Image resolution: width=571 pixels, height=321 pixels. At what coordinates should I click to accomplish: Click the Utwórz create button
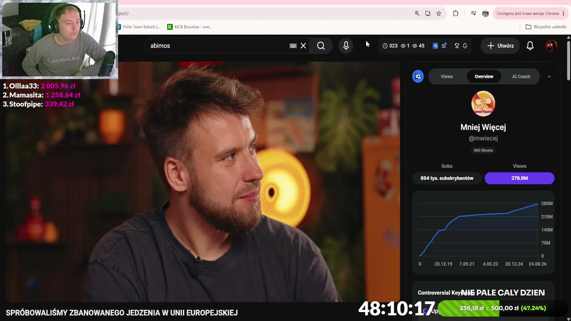point(501,45)
